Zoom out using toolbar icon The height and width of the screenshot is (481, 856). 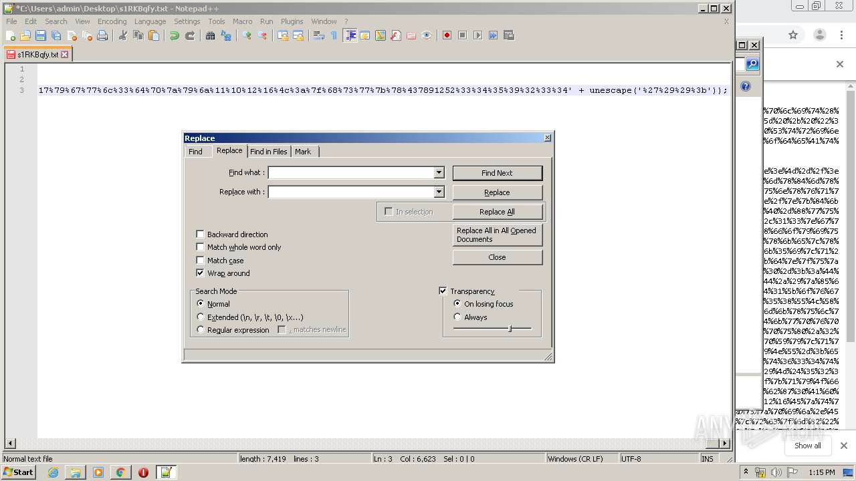[261, 35]
